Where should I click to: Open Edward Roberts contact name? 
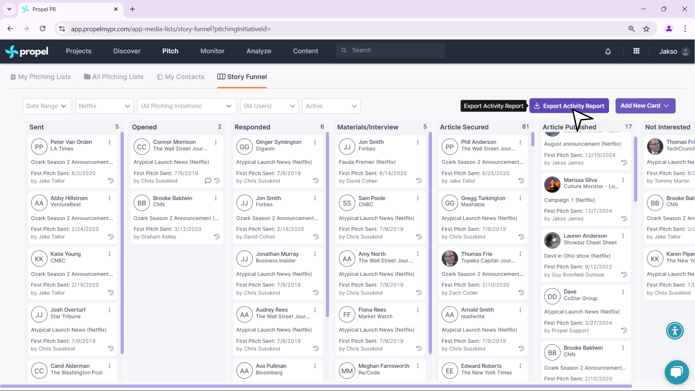(x=481, y=366)
